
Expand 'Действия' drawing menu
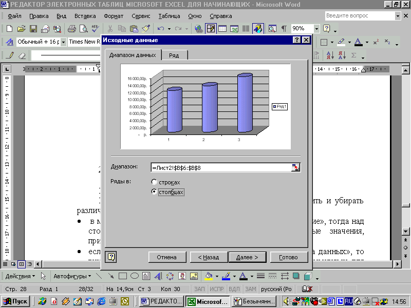20,276
